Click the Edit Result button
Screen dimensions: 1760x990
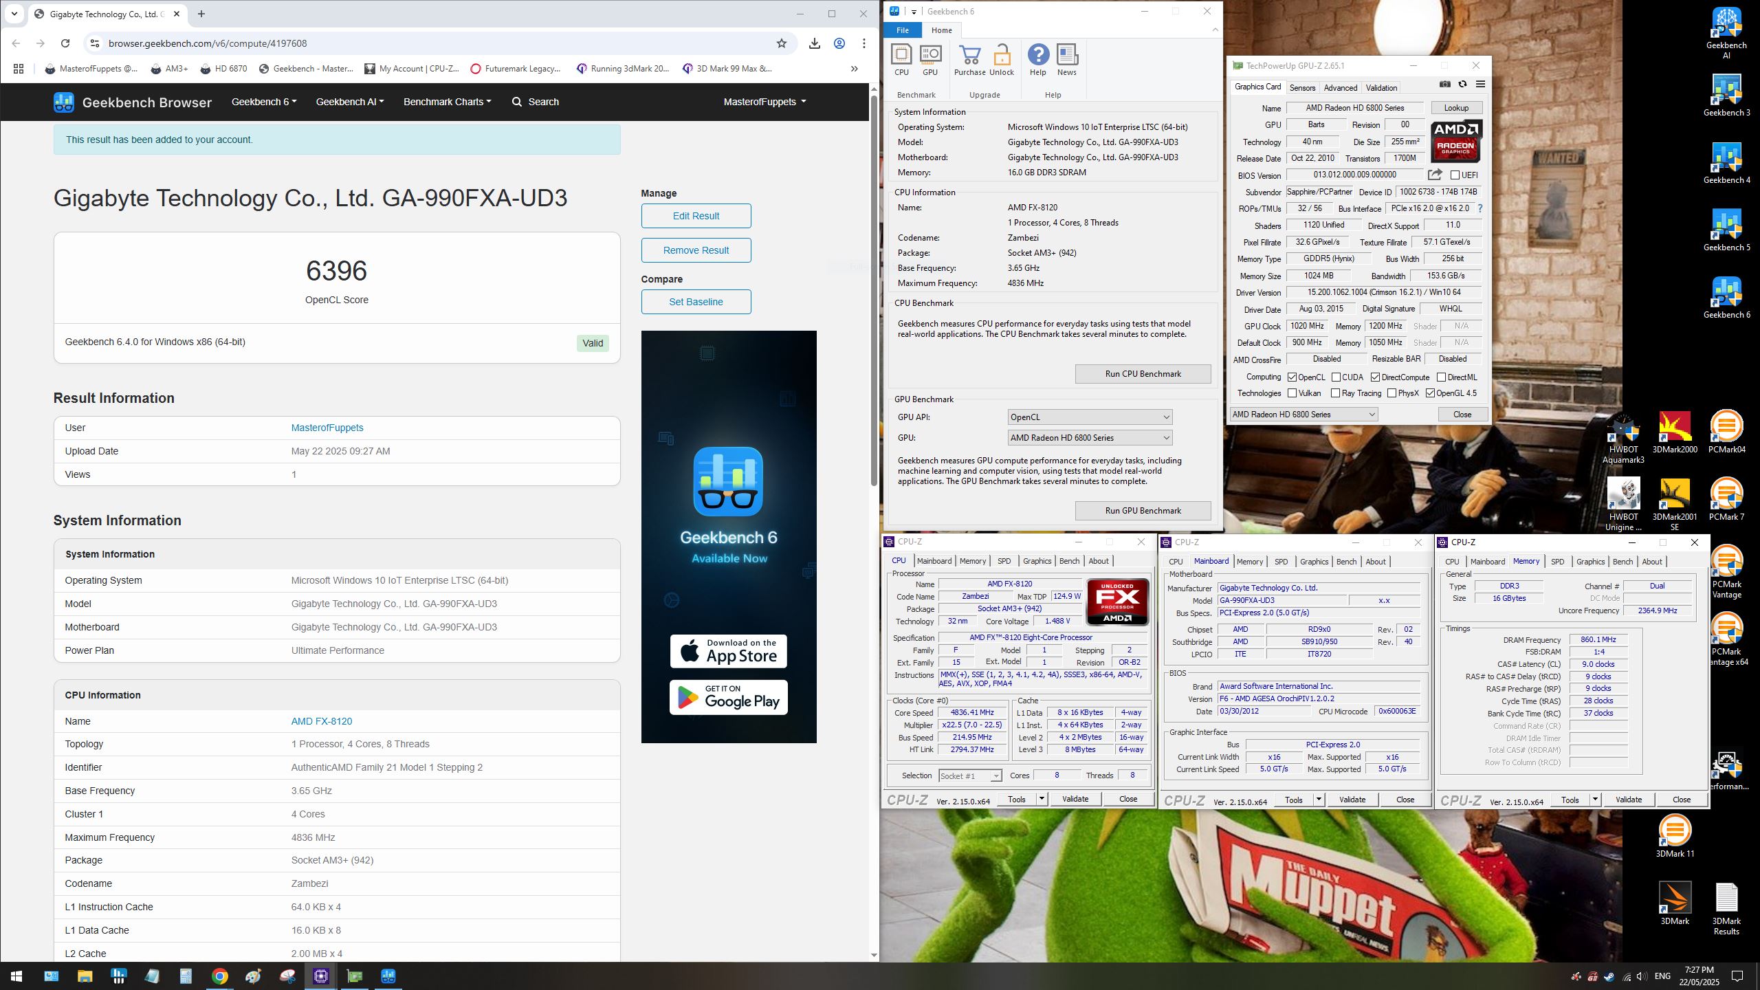tap(696, 216)
